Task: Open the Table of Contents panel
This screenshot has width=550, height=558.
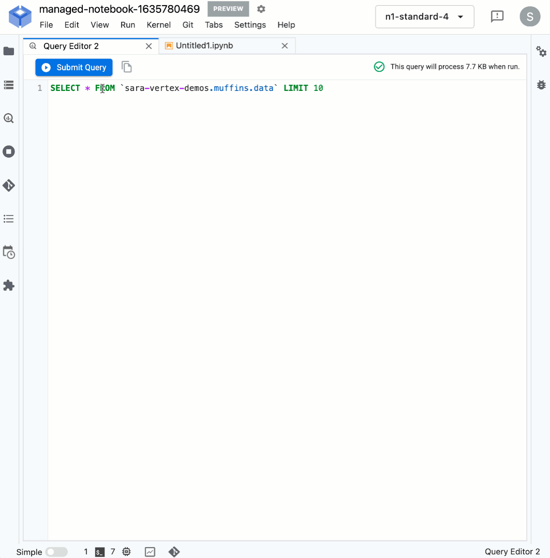Action: [8, 219]
